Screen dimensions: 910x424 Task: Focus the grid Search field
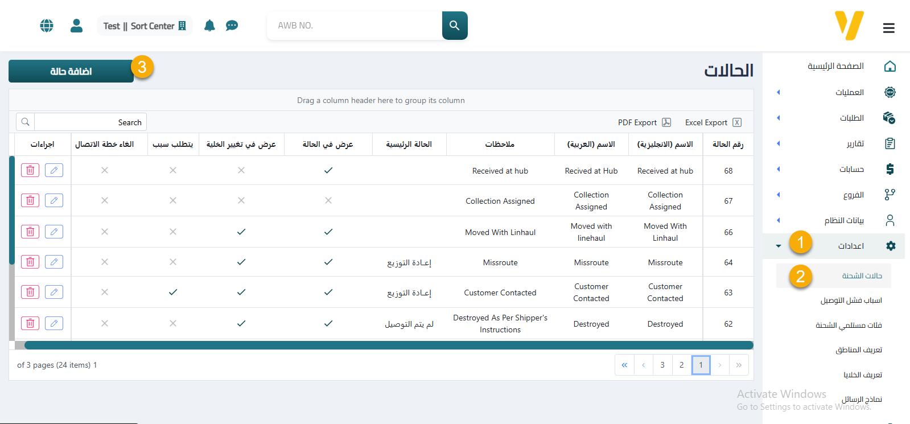(x=90, y=122)
